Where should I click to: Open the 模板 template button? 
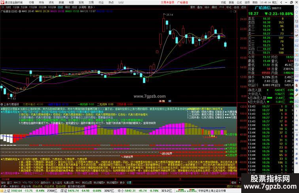[x=234, y=183]
